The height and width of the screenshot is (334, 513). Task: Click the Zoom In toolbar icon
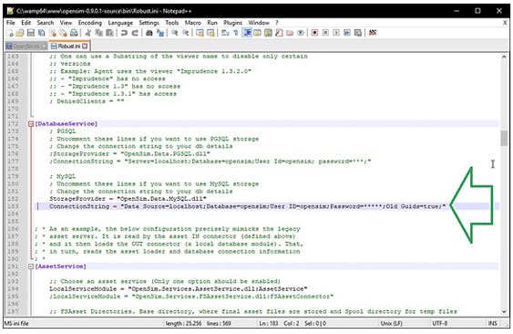tap(174, 33)
